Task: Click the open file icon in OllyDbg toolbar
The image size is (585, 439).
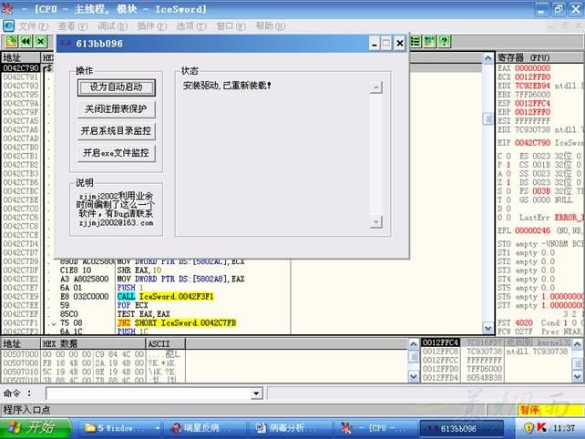Action: point(11,41)
